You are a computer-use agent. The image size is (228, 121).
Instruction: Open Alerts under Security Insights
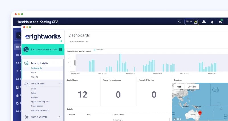point(34,73)
